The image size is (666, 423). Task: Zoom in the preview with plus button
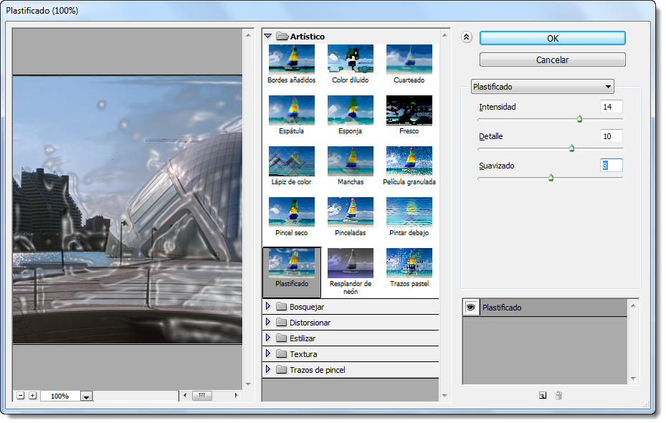click(x=33, y=396)
